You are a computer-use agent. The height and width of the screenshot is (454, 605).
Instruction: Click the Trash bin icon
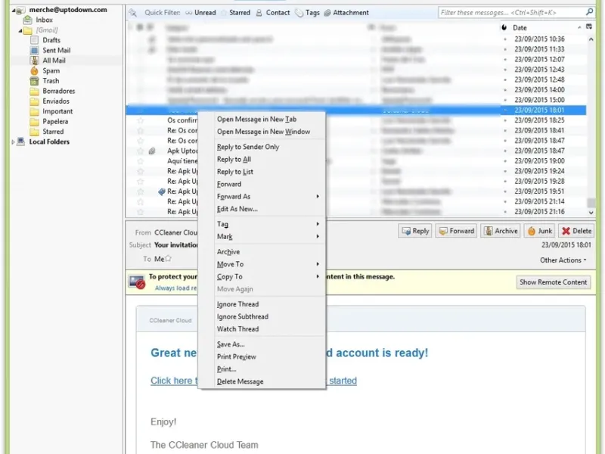(x=34, y=81)
